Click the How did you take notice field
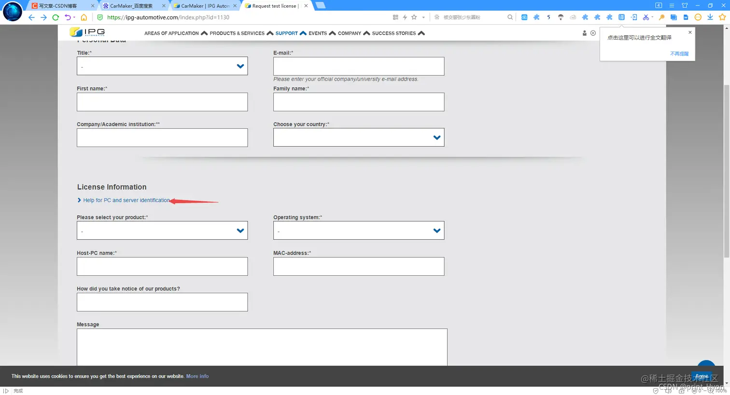 point(162,302)
